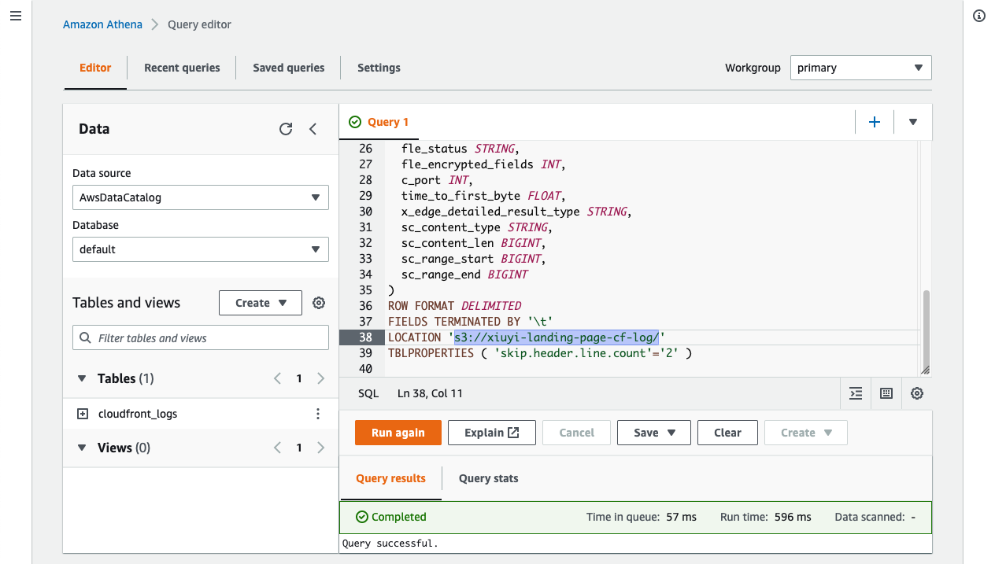Open the hamburger navigation menu
The width and height of the screenshot is (995, 564).
(x=16, y=16)
